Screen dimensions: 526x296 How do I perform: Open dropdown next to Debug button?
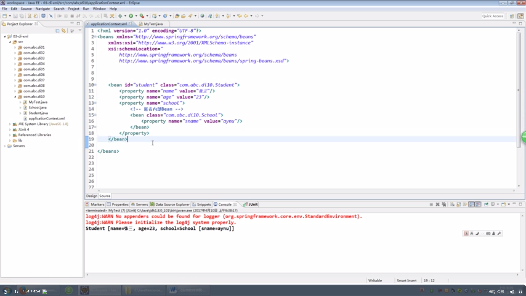tap(125, 16)
